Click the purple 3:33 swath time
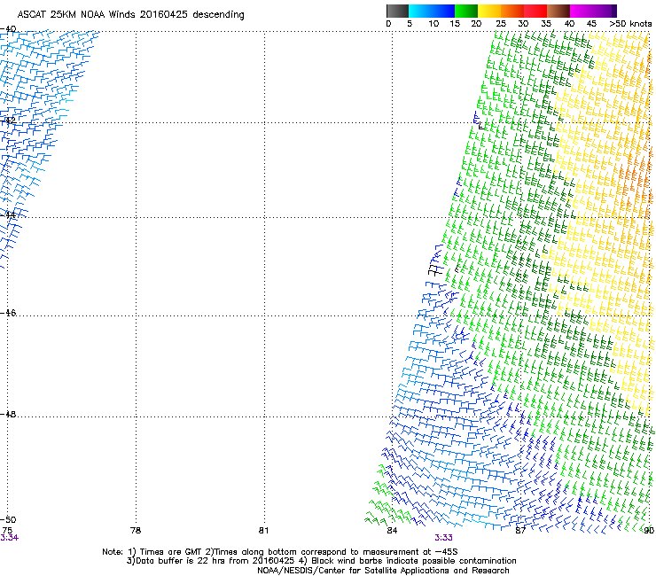656x576 pixels. (x=443, y=538)
